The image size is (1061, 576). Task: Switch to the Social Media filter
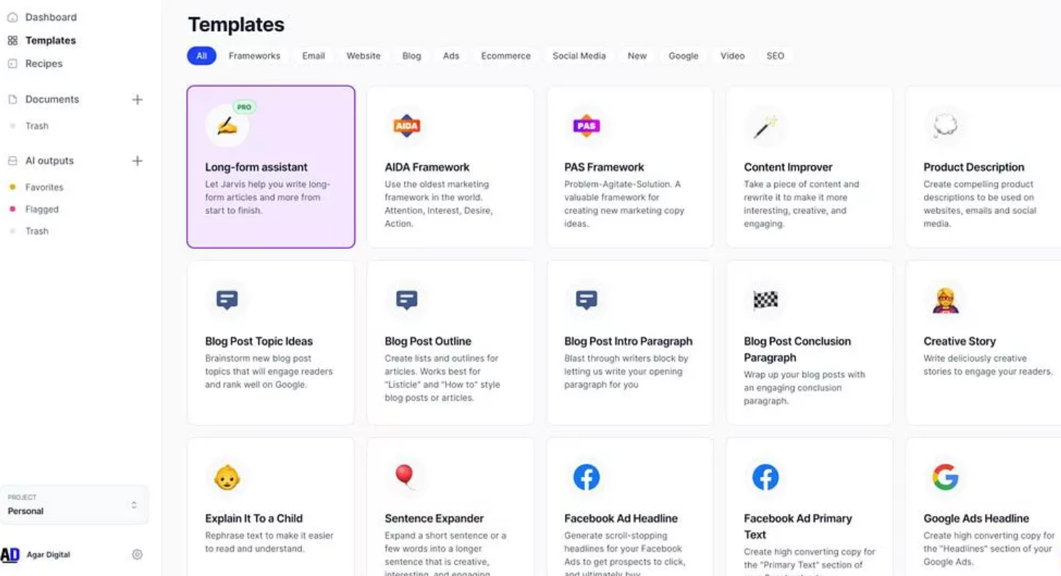[579, 56]
